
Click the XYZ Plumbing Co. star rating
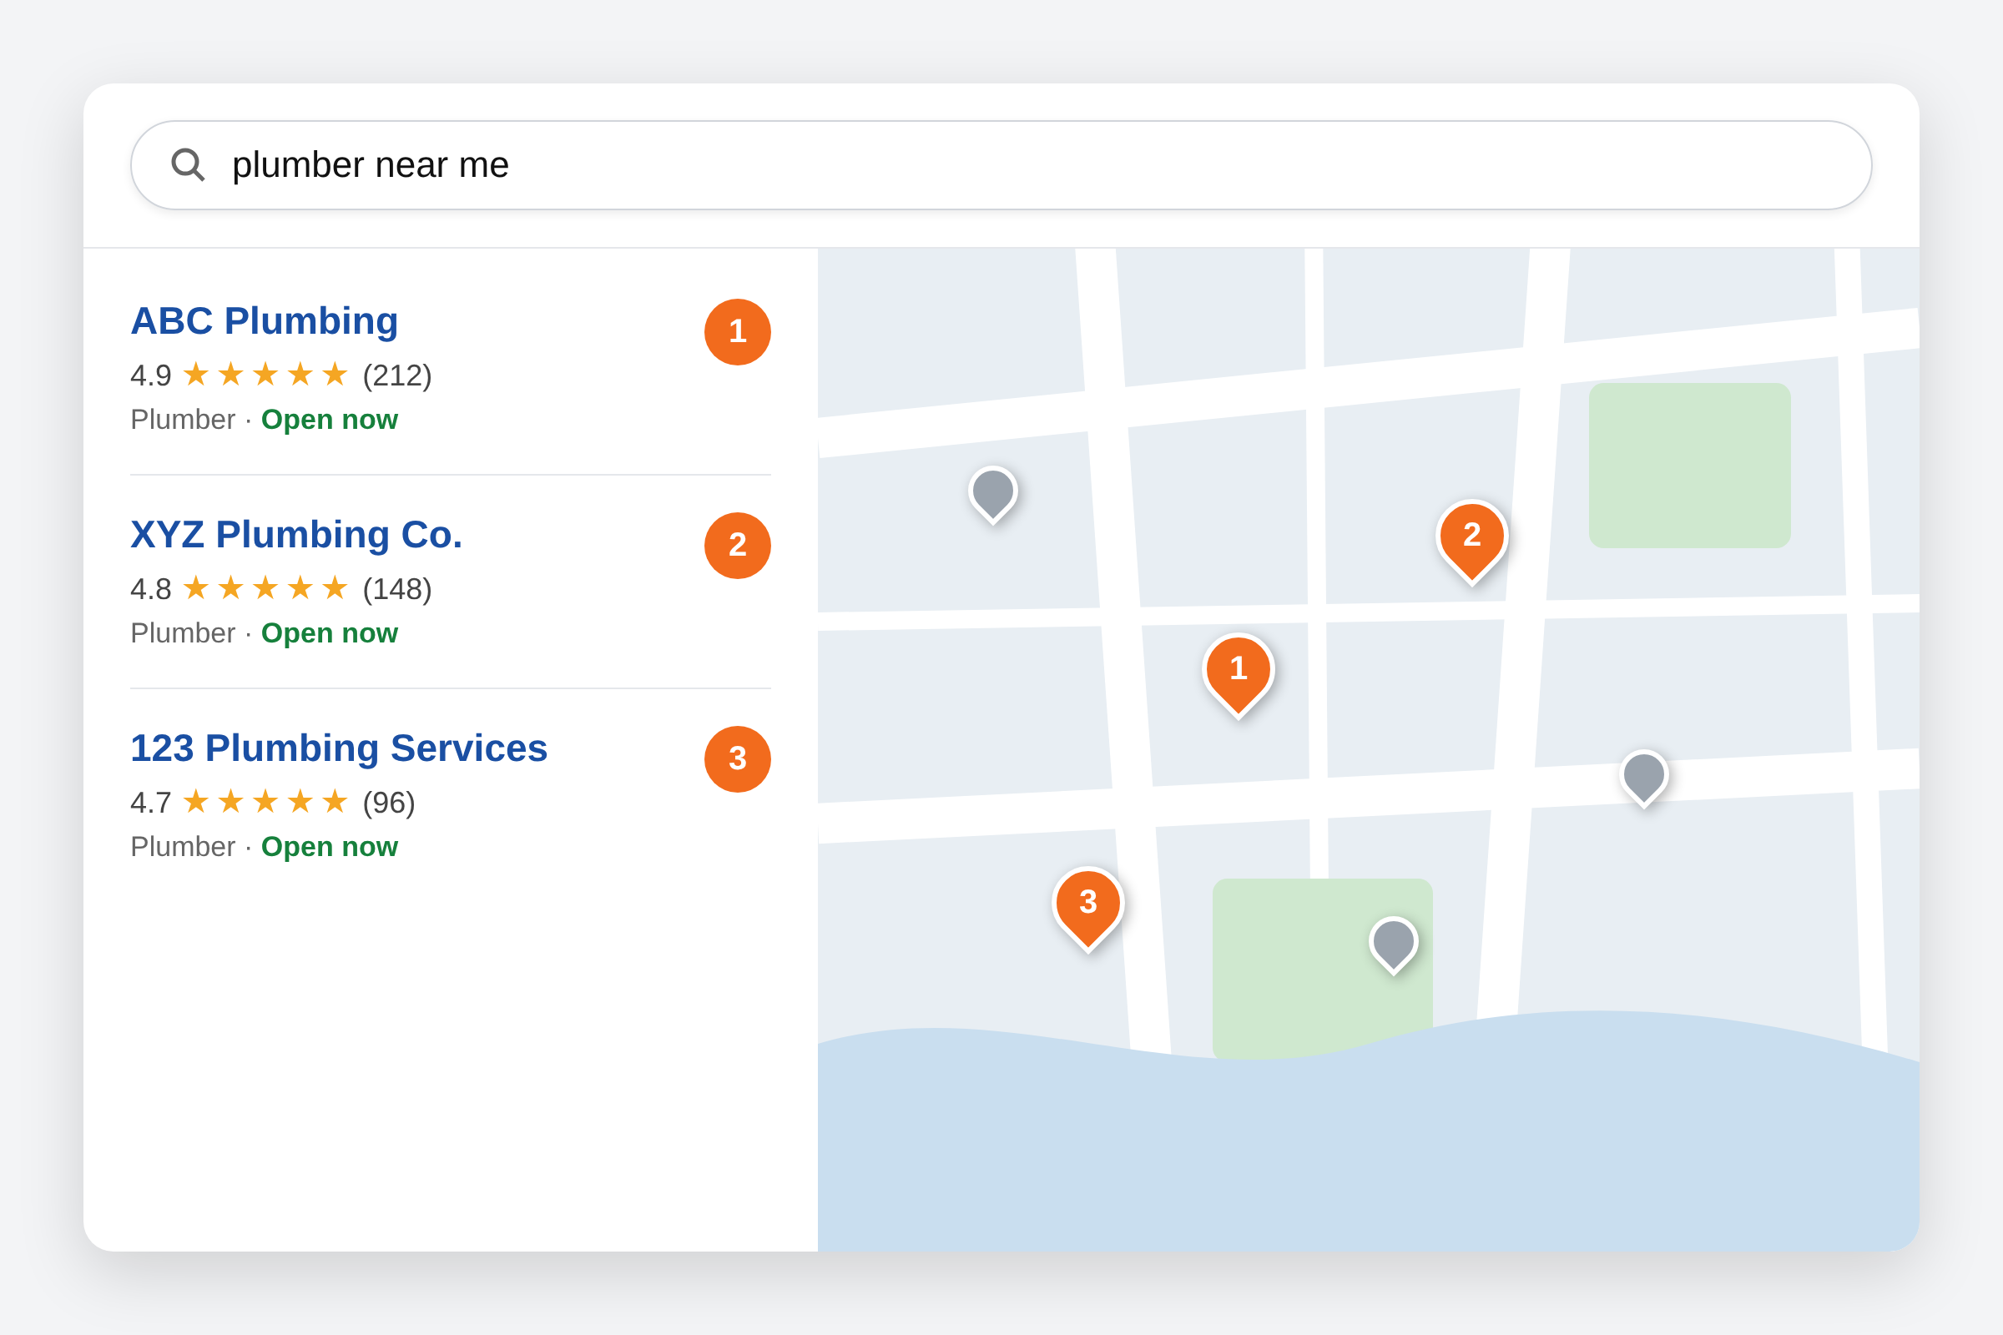265,588
